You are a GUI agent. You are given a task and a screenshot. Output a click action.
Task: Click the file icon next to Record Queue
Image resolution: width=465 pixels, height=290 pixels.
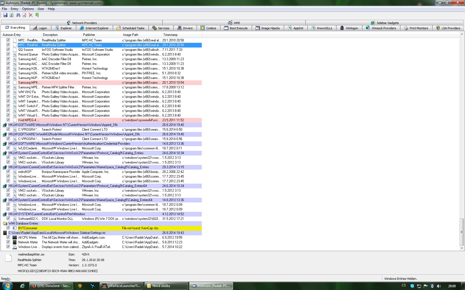click(15, 54)
